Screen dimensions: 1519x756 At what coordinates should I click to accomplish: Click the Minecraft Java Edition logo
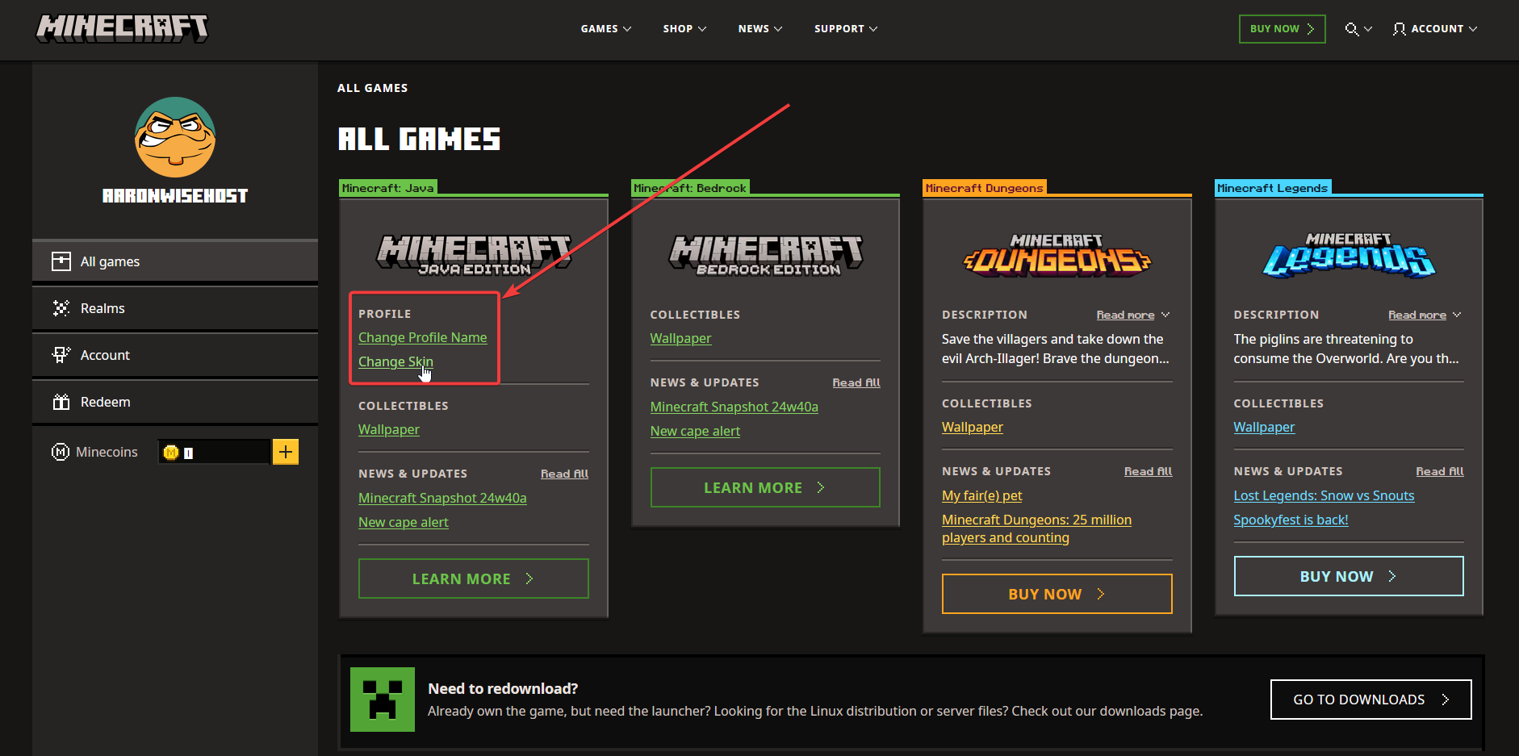(x=474, y=254)
